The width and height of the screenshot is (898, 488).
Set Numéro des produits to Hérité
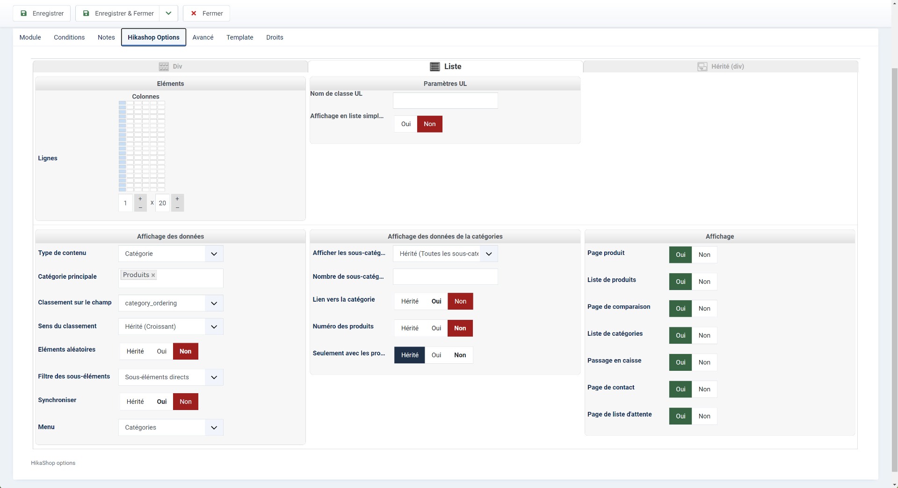pyautogui.click(x=410, y=328)
